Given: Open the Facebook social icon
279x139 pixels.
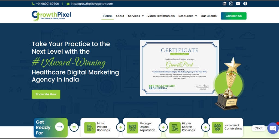Looking at the screenshot, I should 245,4.
